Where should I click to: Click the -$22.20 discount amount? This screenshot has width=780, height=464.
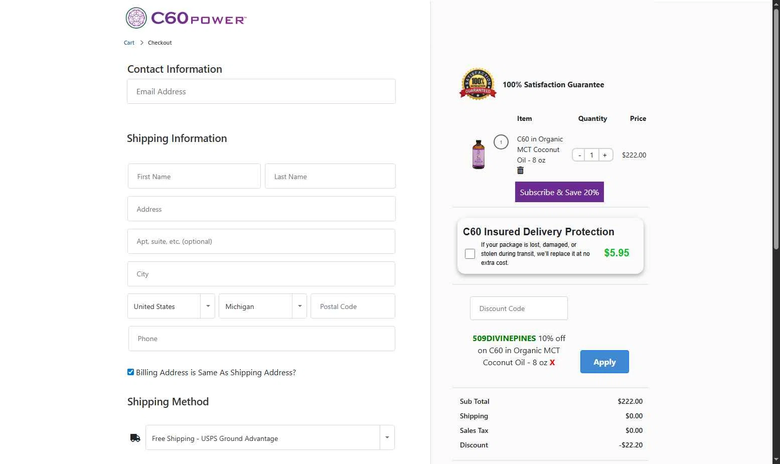[632, 445]
